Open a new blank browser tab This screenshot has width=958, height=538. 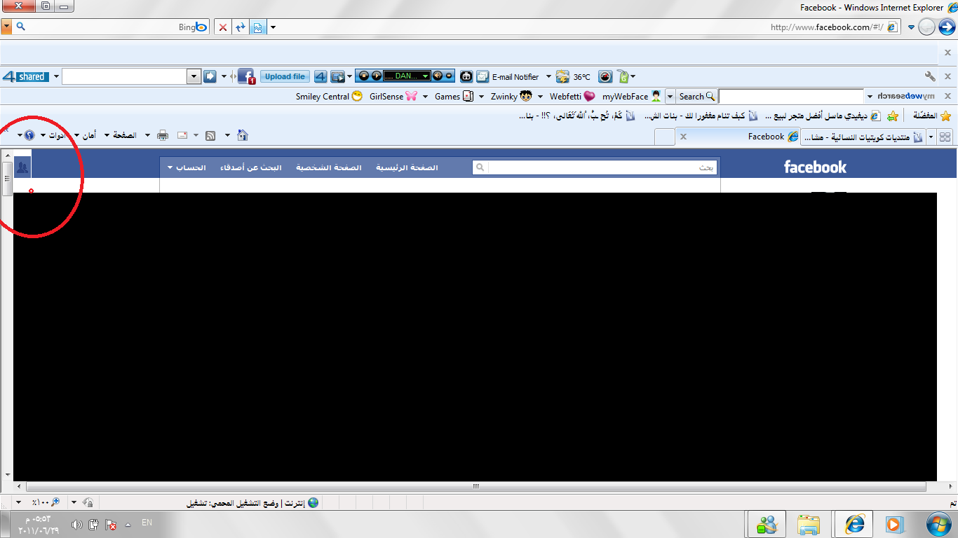point(664,137)
